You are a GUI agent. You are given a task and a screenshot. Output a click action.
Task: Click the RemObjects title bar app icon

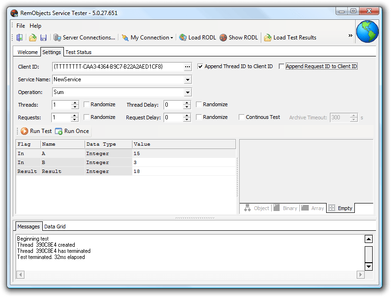coord(14,13)
